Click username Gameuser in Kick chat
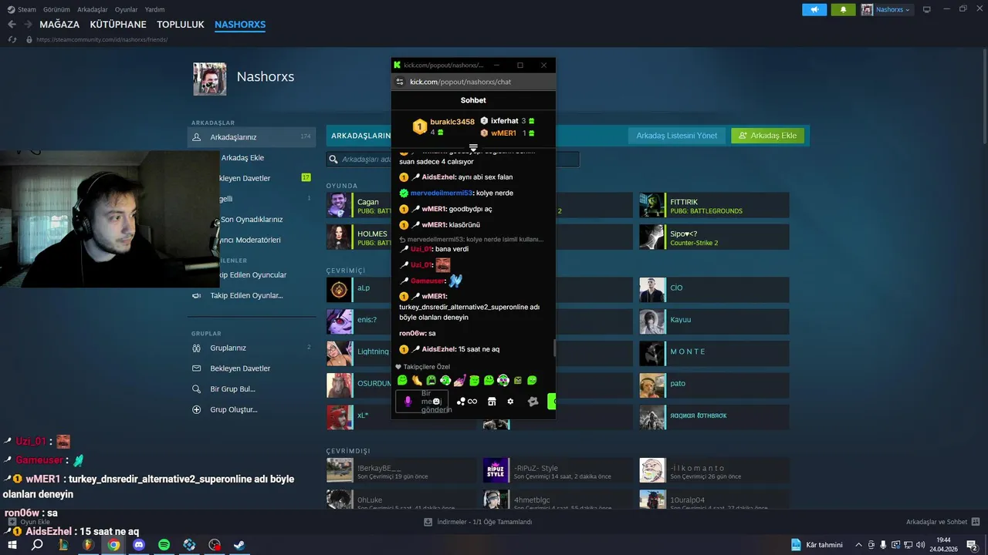 click(428, 281)
